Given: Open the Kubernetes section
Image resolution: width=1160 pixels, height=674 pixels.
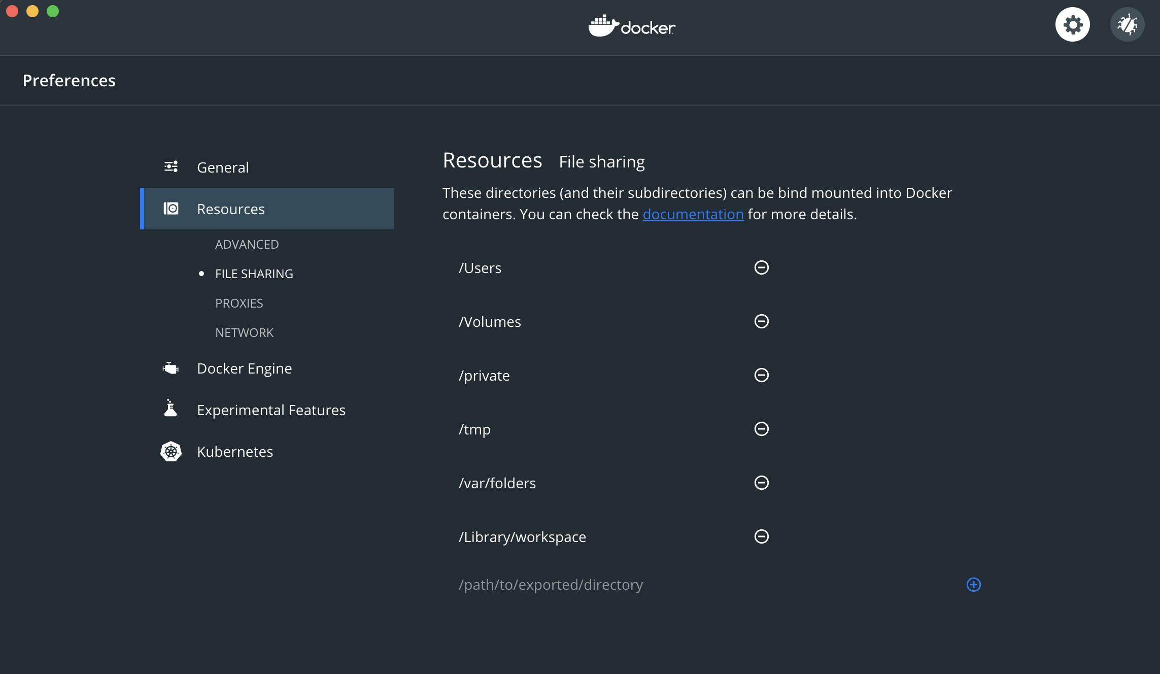Looking at the screenshot, I should (x=235, y=452).
